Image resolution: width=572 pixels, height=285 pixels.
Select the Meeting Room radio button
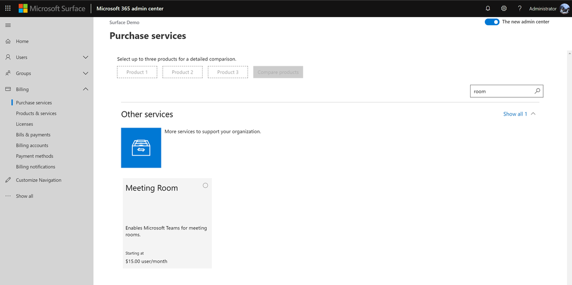[x=206, y=185]
